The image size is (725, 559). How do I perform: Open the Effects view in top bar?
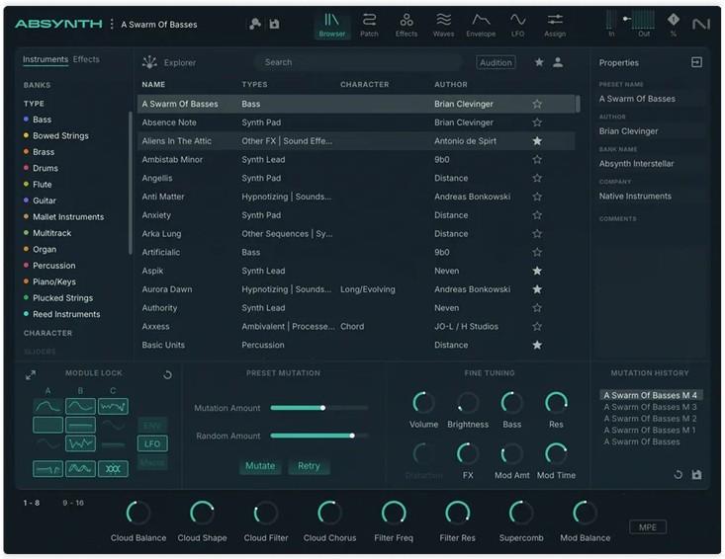coord(407,25)
